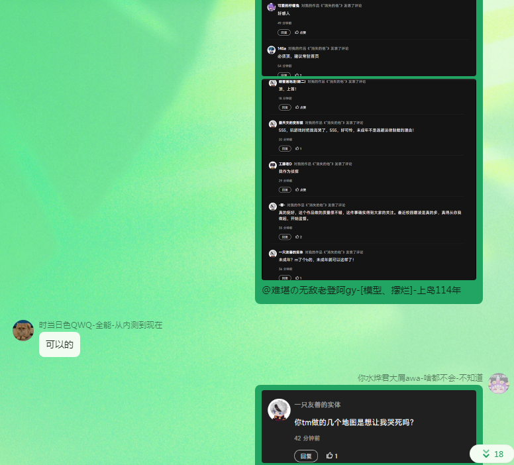Open image showing 你tm做的几个地图 comment

(369, 427)
